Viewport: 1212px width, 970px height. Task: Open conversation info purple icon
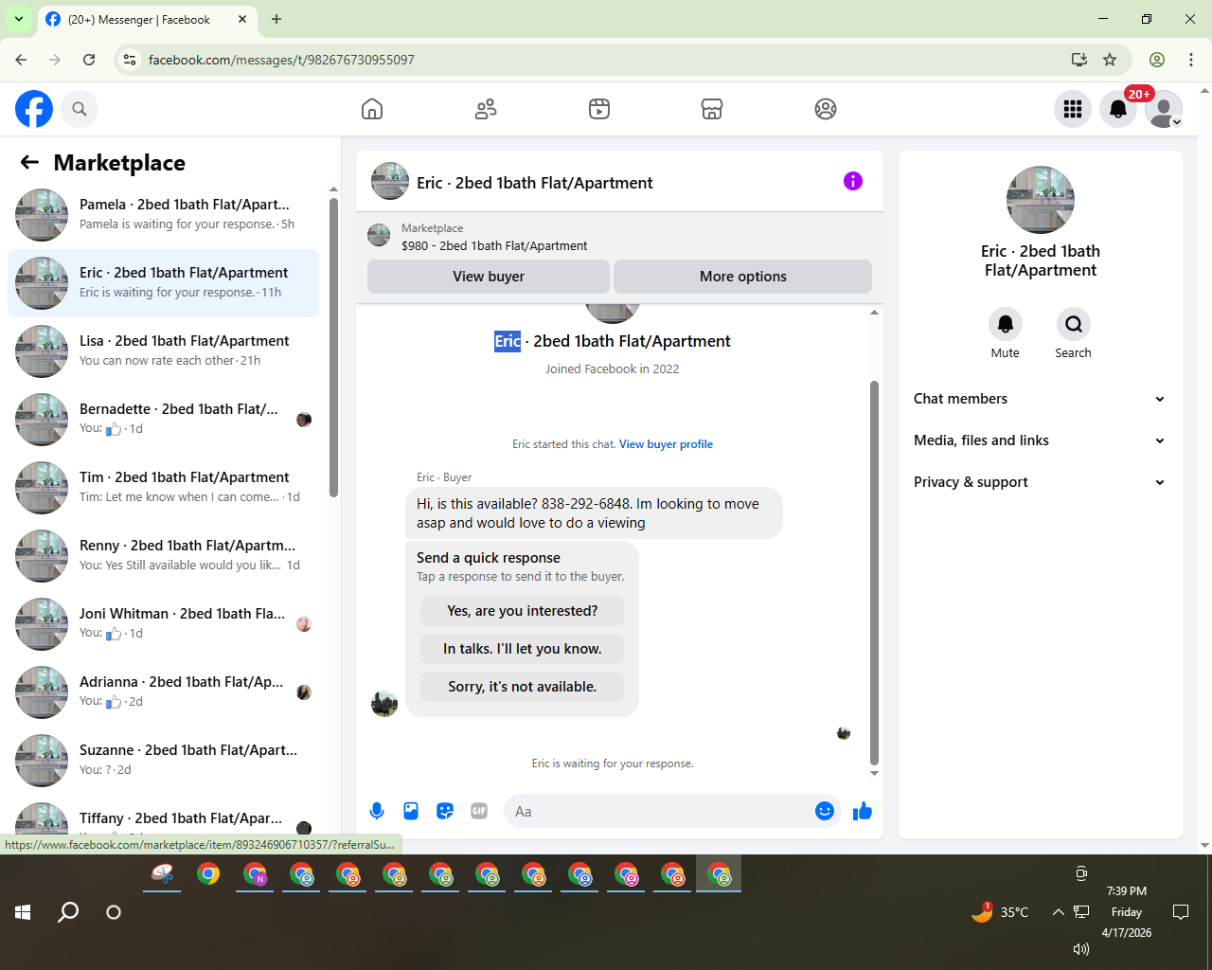coord(853,181)
